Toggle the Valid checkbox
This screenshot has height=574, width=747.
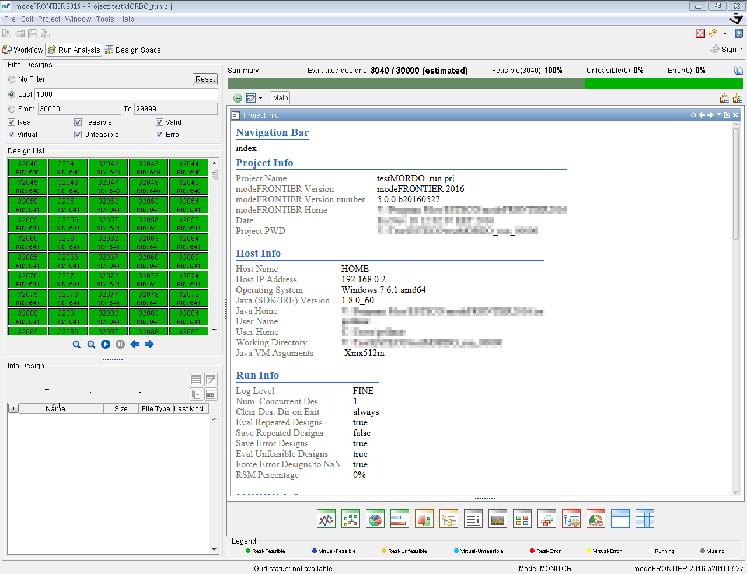[x=159, y=123]
